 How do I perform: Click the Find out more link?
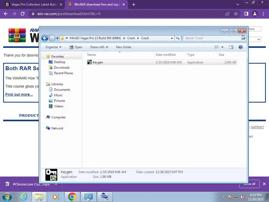point(19,94)
